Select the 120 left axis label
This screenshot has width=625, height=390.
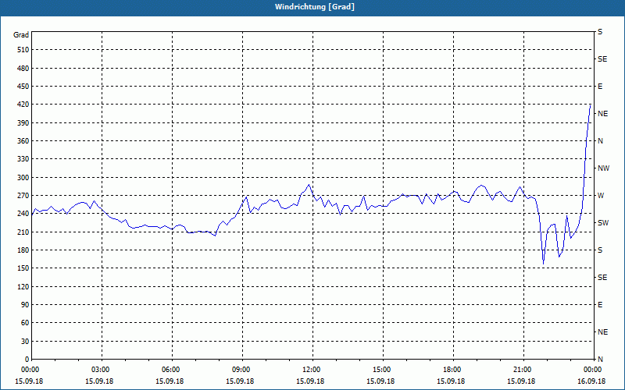23,286
